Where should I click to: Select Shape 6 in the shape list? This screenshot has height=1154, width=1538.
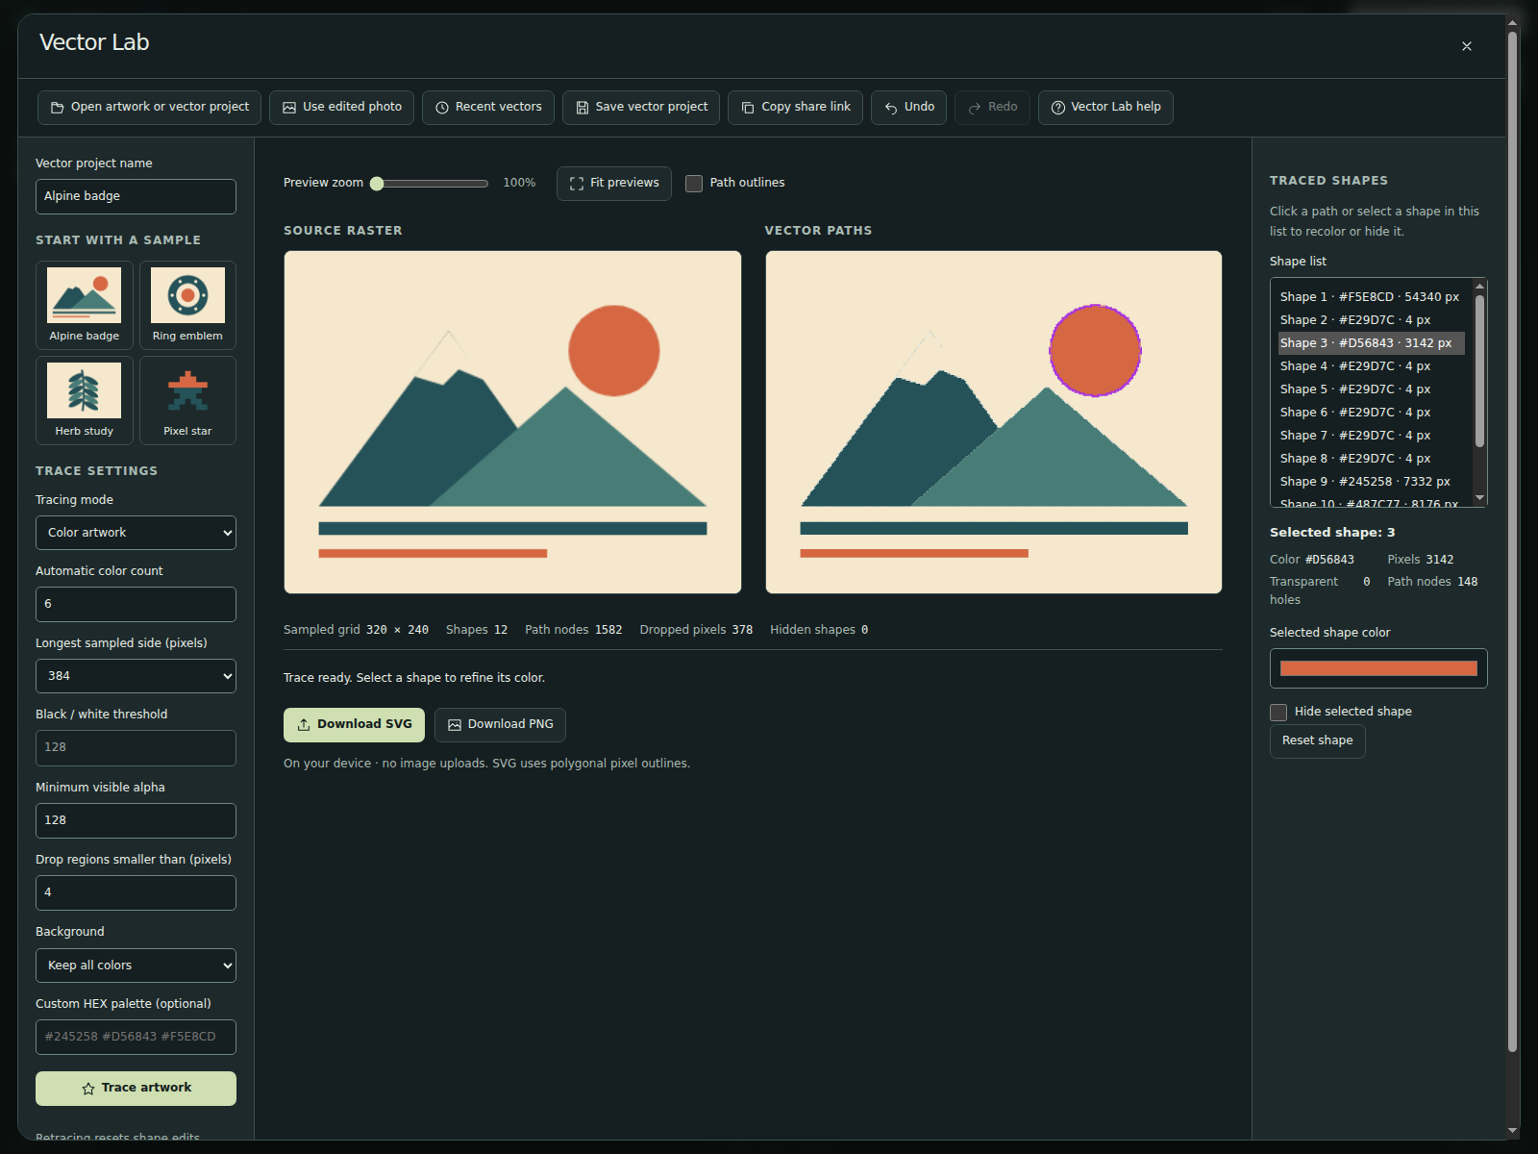[1371, 413]
